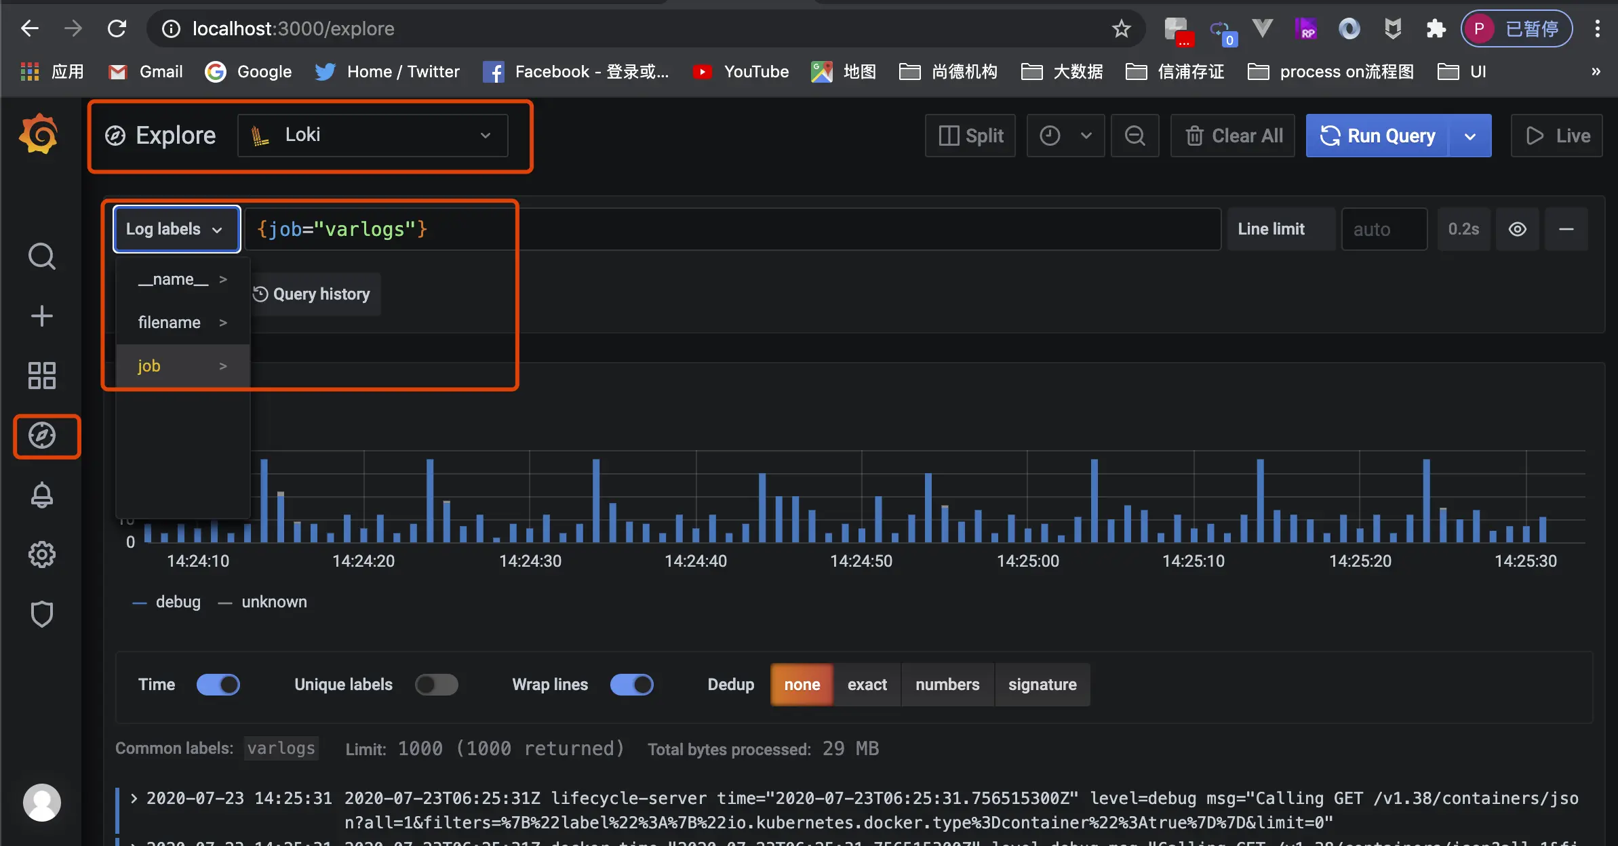The image size is (1618, 846).
Task: Open the server admin shield icon
Action: point(41,614)
